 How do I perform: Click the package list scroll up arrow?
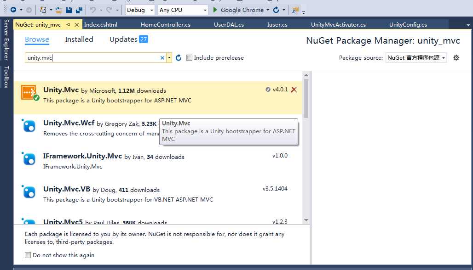pos(306,75)
